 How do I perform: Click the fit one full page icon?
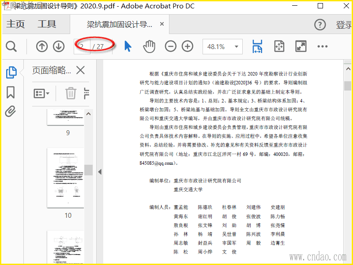click(x=279, y=46)
